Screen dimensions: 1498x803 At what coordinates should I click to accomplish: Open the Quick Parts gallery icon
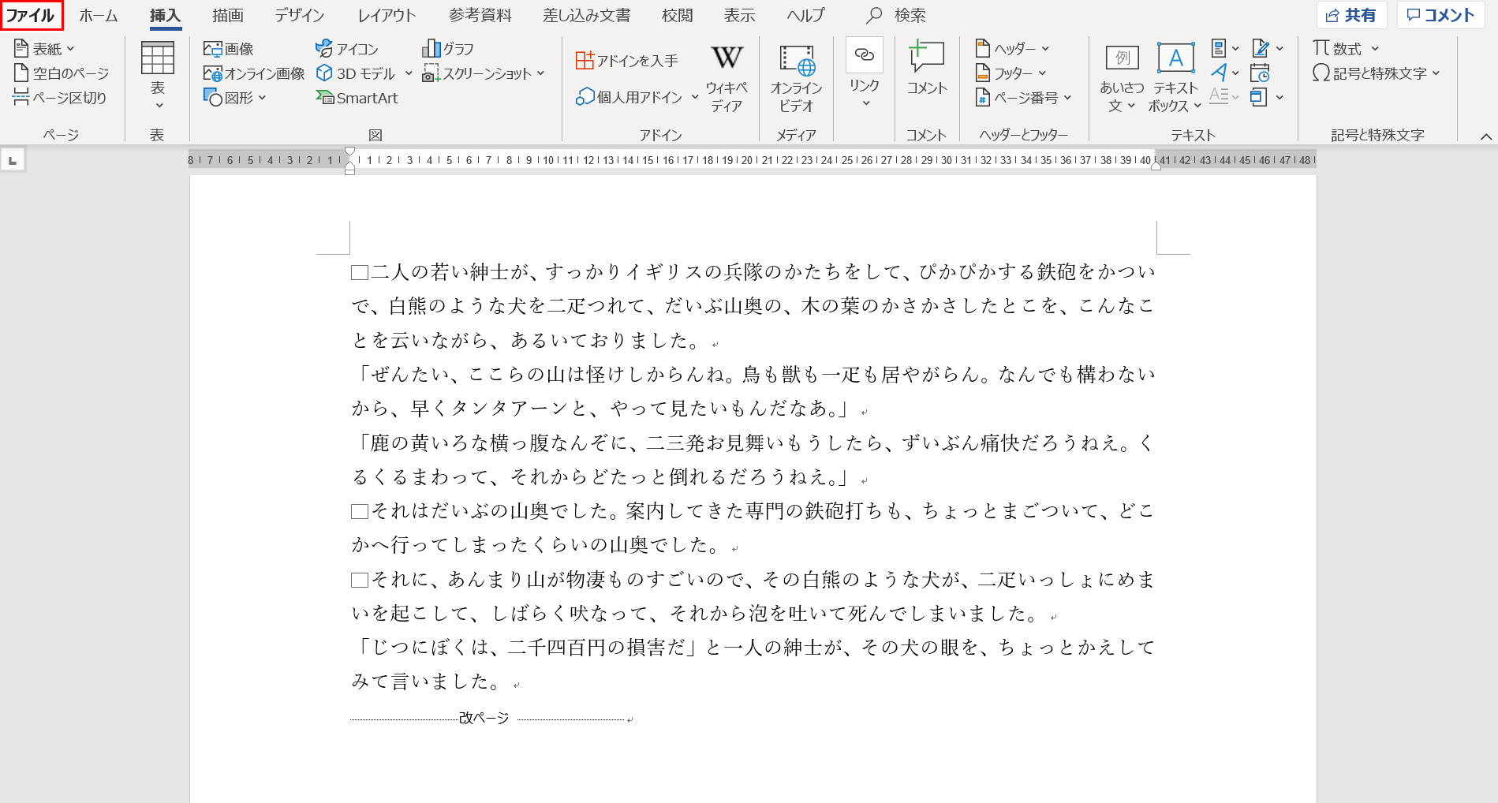tap(1225, 49)
